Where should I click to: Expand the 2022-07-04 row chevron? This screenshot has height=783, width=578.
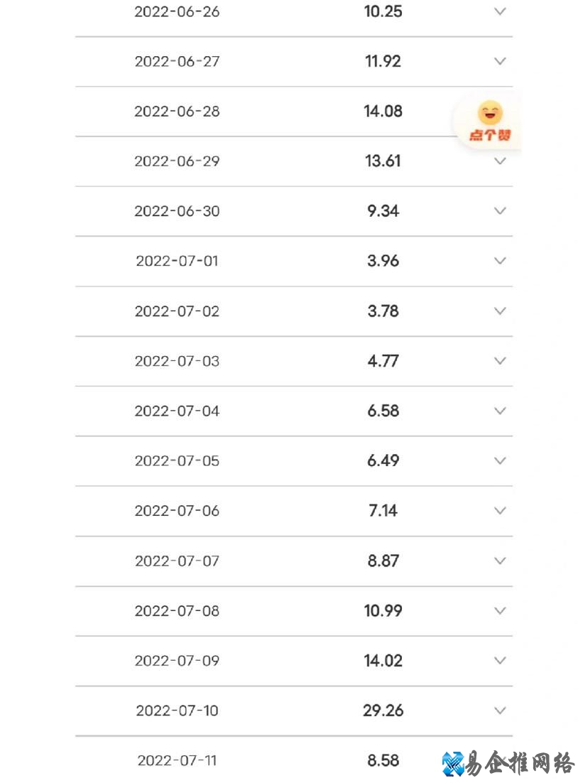pyautogui.click(x=500, y=411)
